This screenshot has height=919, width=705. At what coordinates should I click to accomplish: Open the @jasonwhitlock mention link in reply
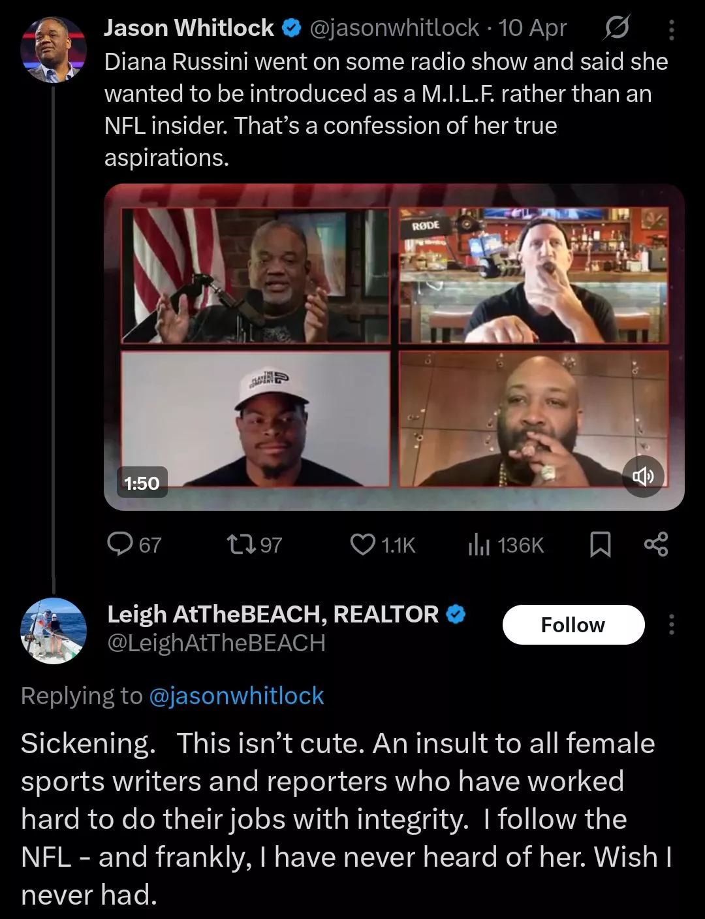pos(236,696)
